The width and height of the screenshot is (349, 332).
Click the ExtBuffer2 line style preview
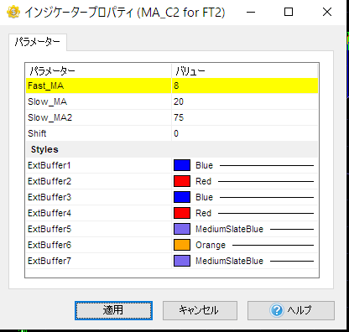click(x=266, y=181)
